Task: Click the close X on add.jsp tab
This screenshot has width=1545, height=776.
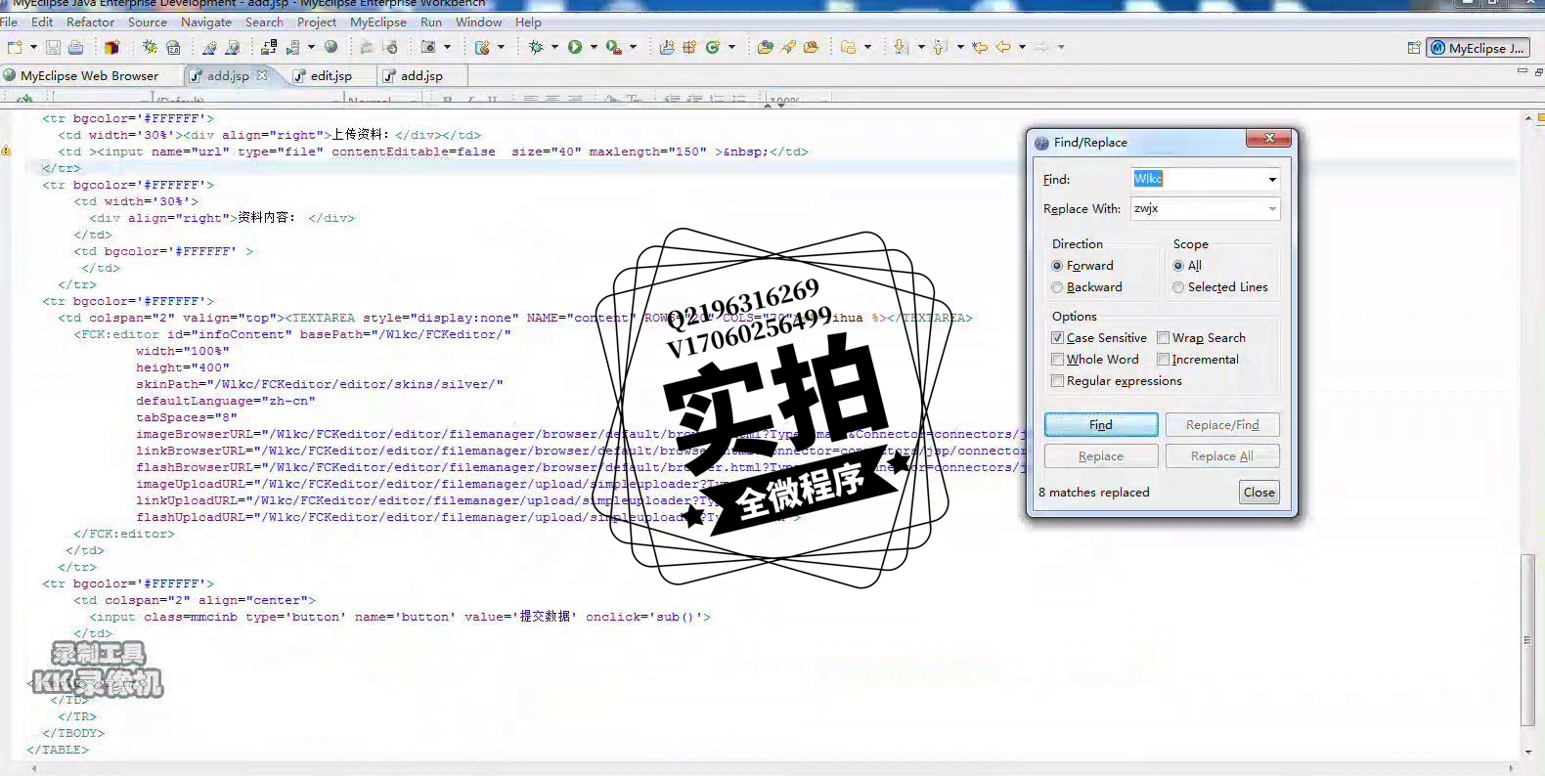Action: point(261,75)
